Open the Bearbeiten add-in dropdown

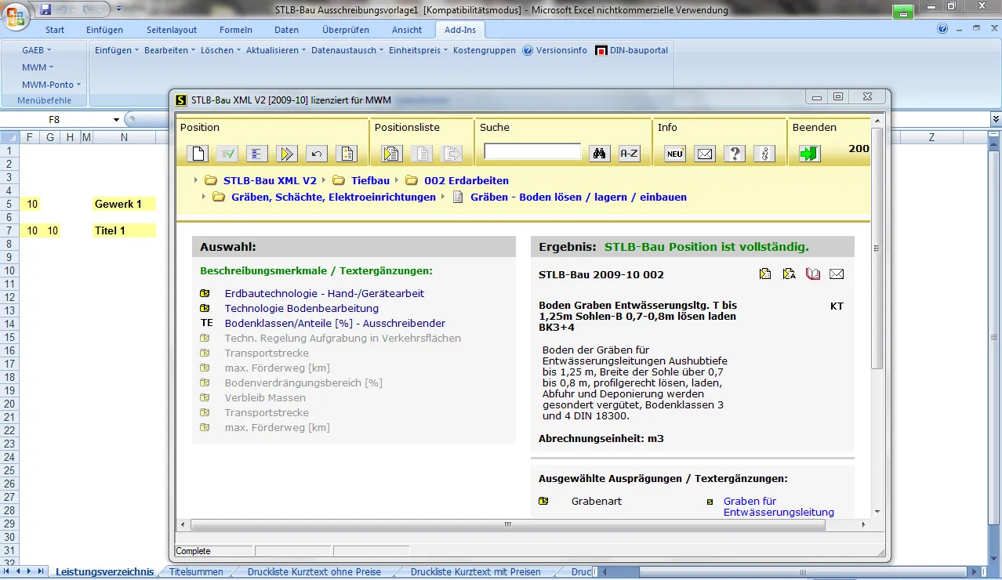pos(169,50)
